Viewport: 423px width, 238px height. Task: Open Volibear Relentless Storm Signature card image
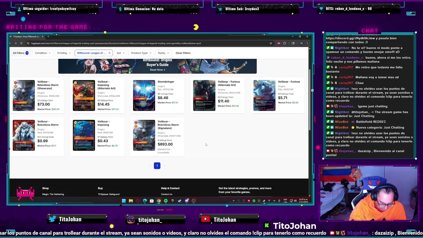tap(144, 135)
